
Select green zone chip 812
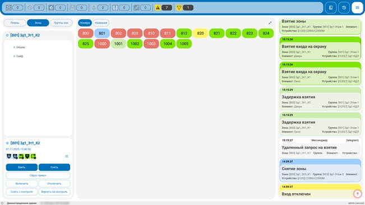point(184,33)
